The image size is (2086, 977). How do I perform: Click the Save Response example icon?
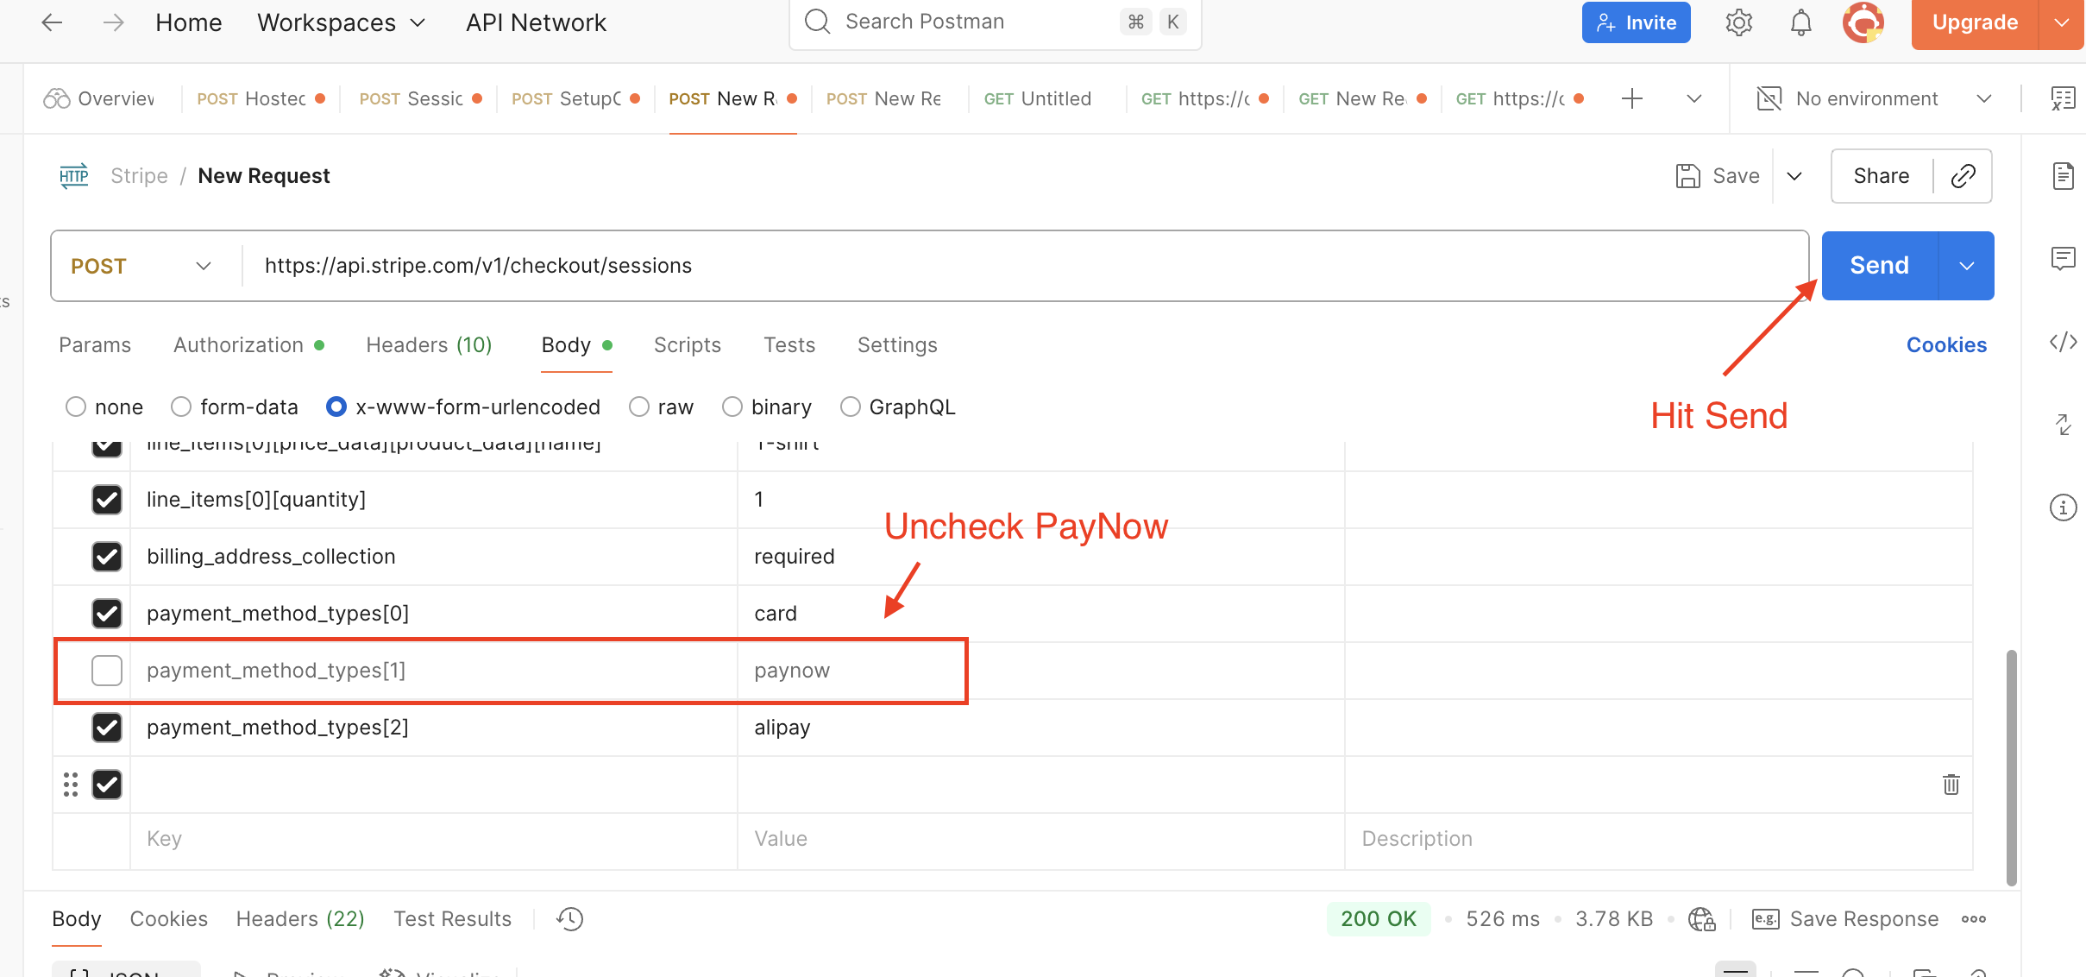pos(1766,919)
